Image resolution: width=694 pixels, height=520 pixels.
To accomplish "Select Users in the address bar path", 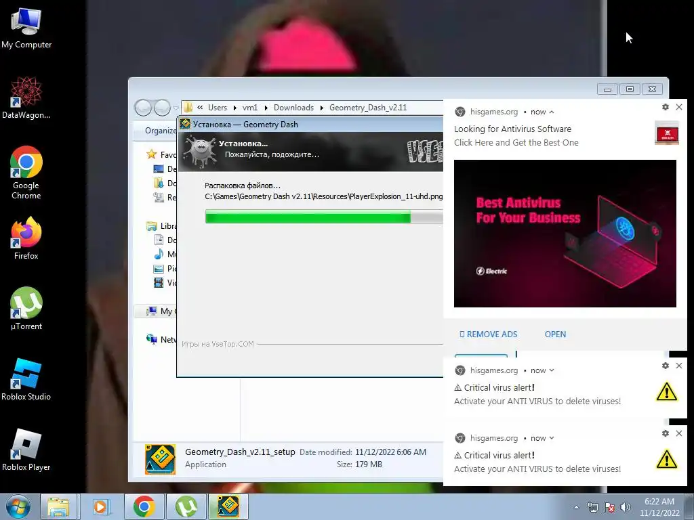I will click(x=218, y=108).
